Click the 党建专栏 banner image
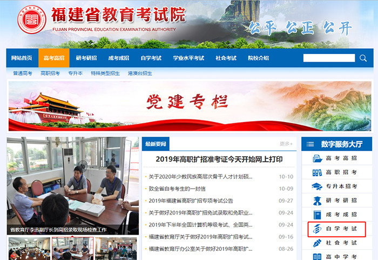The width and height of the screenshot is (378, 260). pyautogui.click(x=189, y=105)
